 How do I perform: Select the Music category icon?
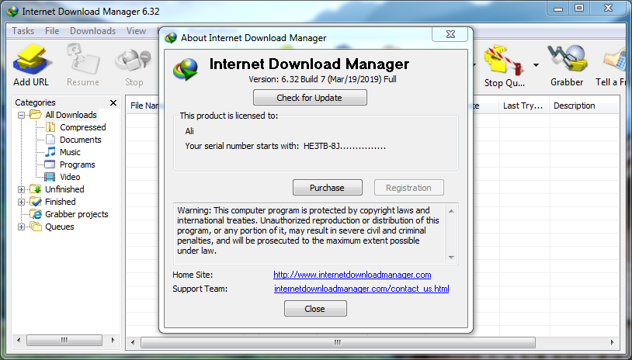pyautogui.click(x=50, y=152)
